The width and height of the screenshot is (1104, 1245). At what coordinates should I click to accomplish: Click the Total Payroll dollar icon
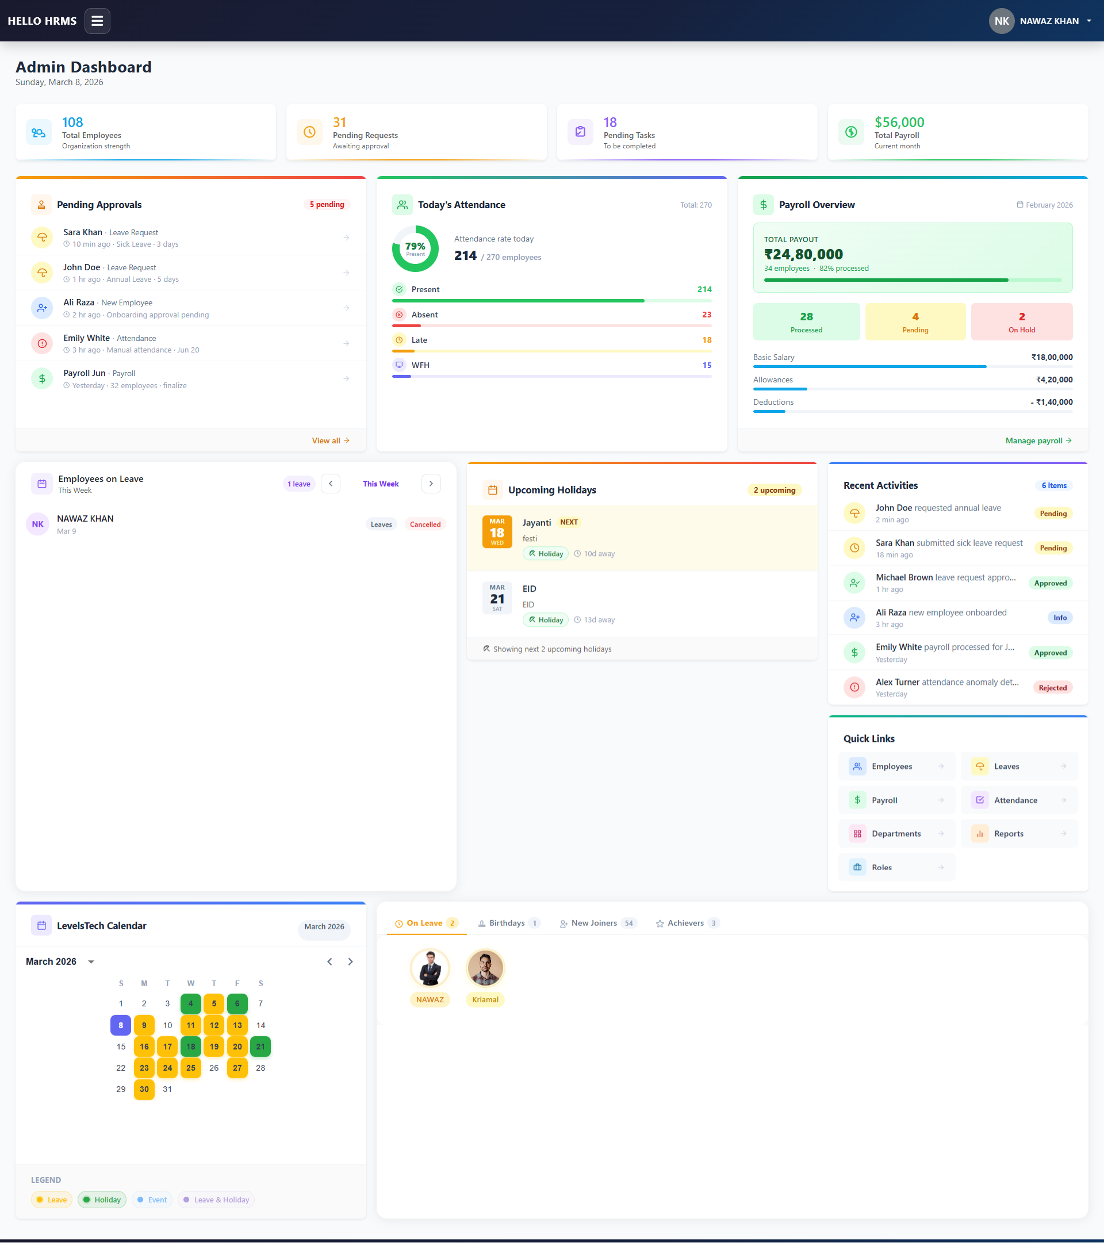tap(852, 132)
